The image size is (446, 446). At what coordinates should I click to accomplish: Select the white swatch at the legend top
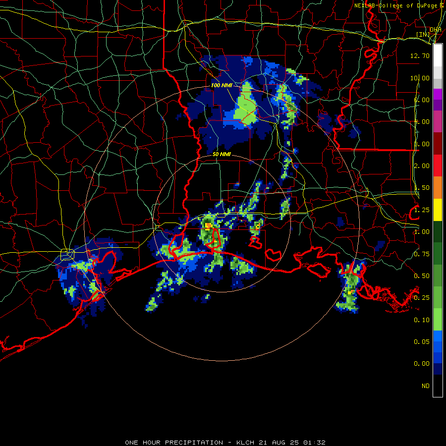point(438,56)
